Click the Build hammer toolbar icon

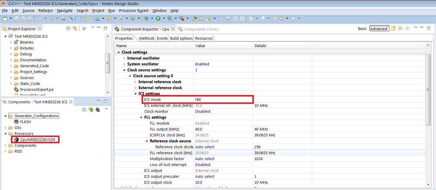click(x=51, y=18)
